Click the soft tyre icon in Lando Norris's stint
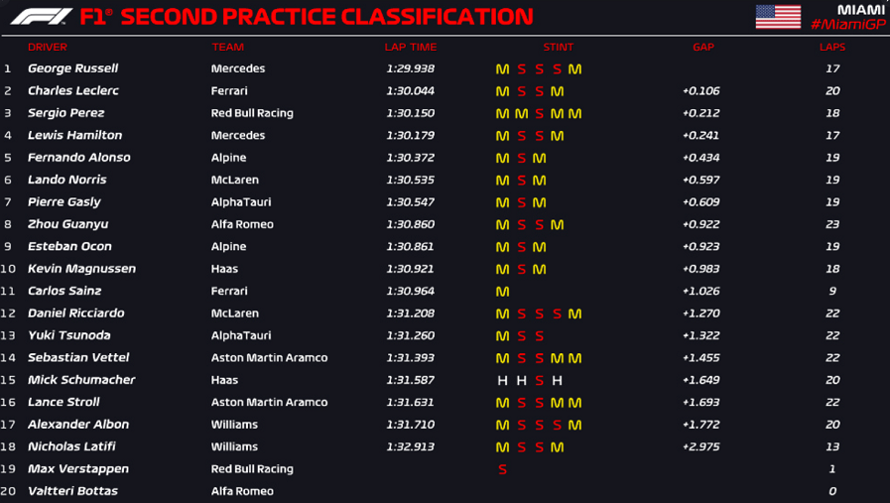 click(521, 181)
